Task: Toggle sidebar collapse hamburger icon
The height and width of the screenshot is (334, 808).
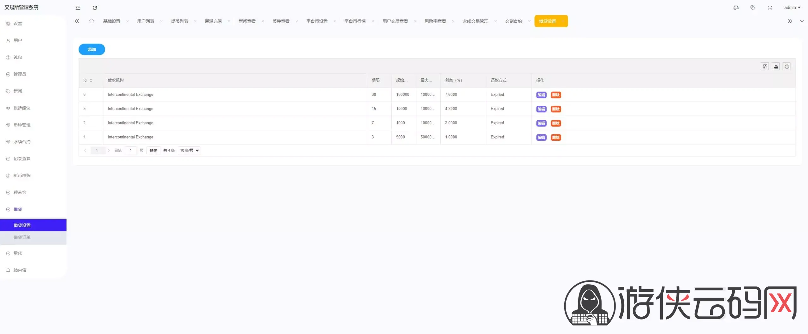Action: [78, 8]
